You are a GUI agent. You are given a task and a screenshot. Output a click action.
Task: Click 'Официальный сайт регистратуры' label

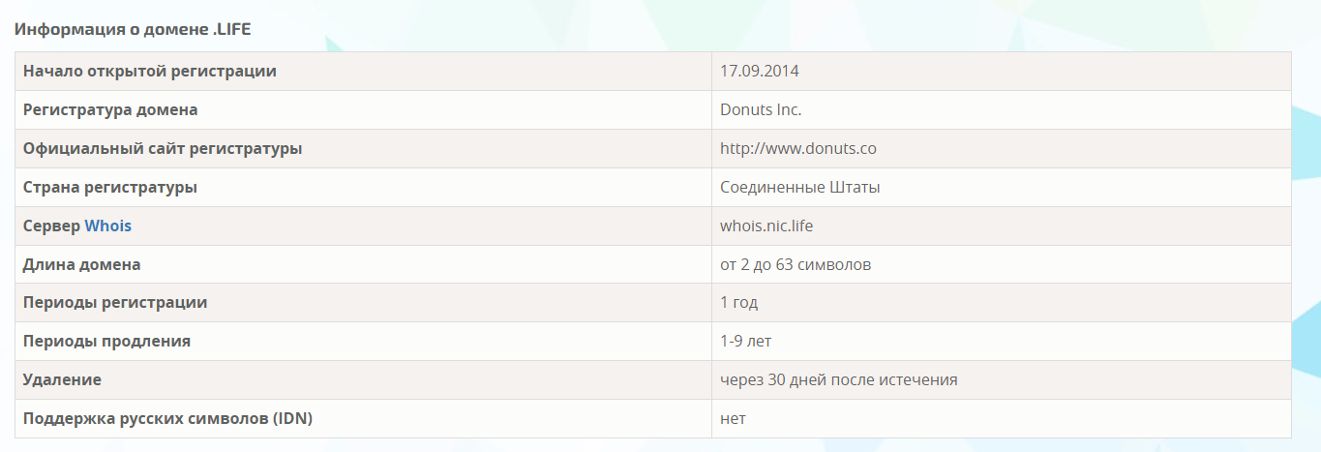163,148
